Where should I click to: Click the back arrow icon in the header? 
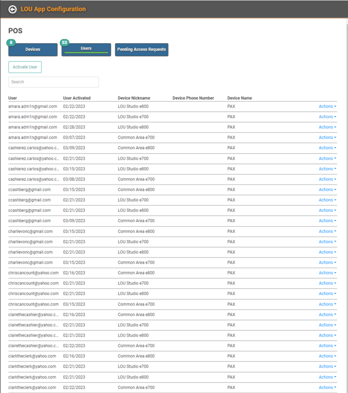pyautogui.click(x=13, y=9)
